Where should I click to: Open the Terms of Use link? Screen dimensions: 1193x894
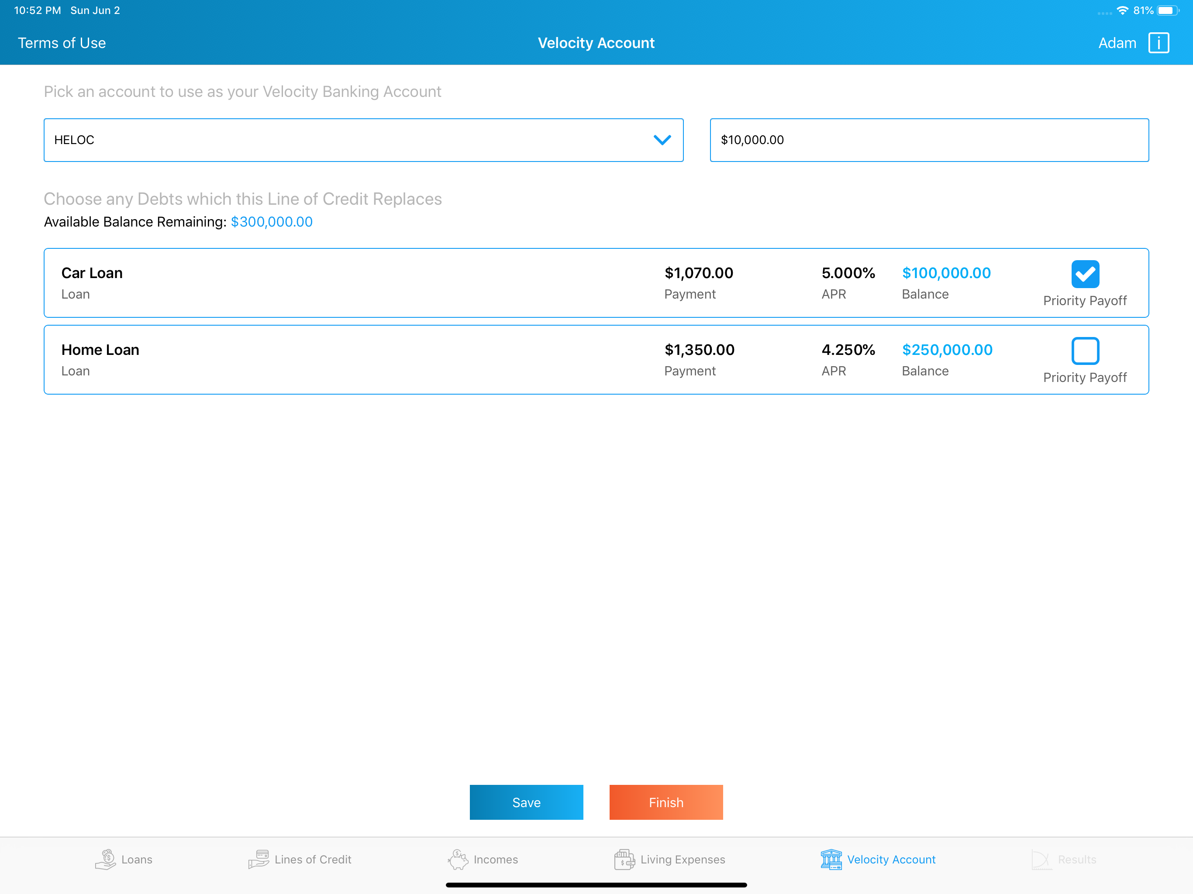point(62,43)
